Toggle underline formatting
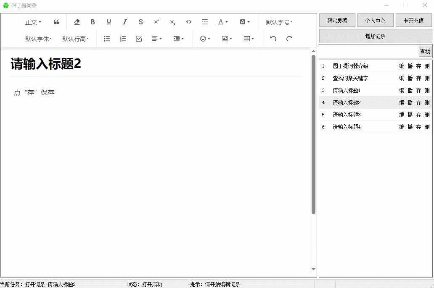This screenshot has width=434, height=288. click(x=109, y=22)
